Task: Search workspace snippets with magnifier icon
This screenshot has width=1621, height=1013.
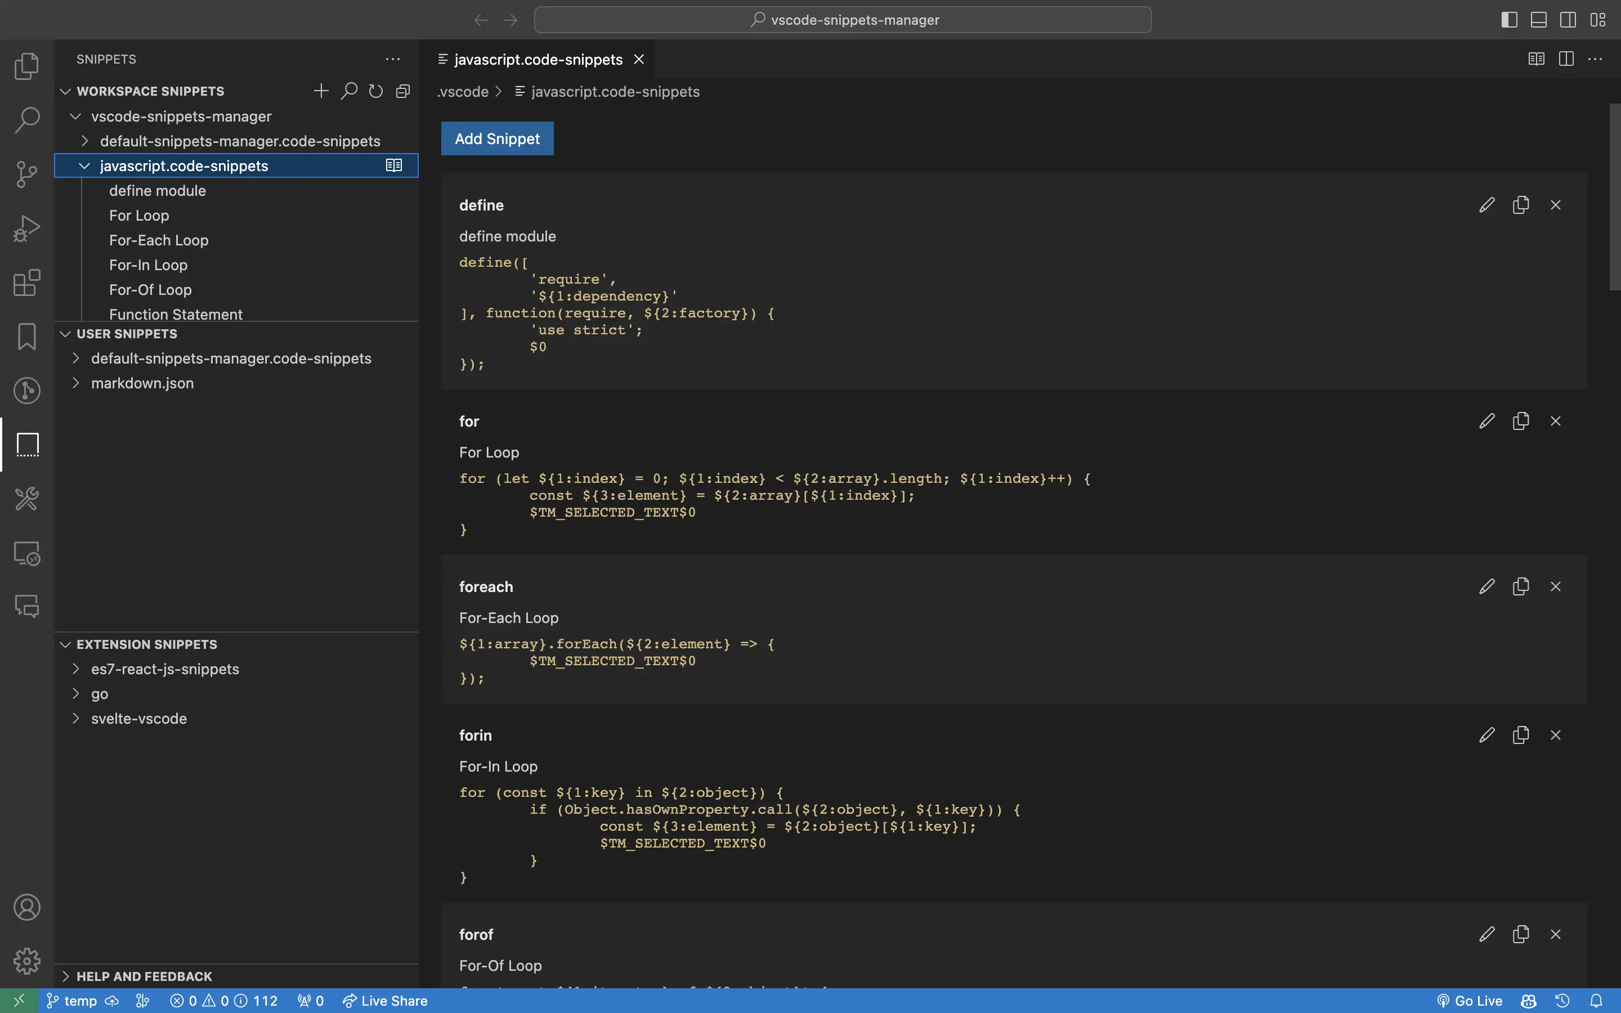Action: pos(348,91)
